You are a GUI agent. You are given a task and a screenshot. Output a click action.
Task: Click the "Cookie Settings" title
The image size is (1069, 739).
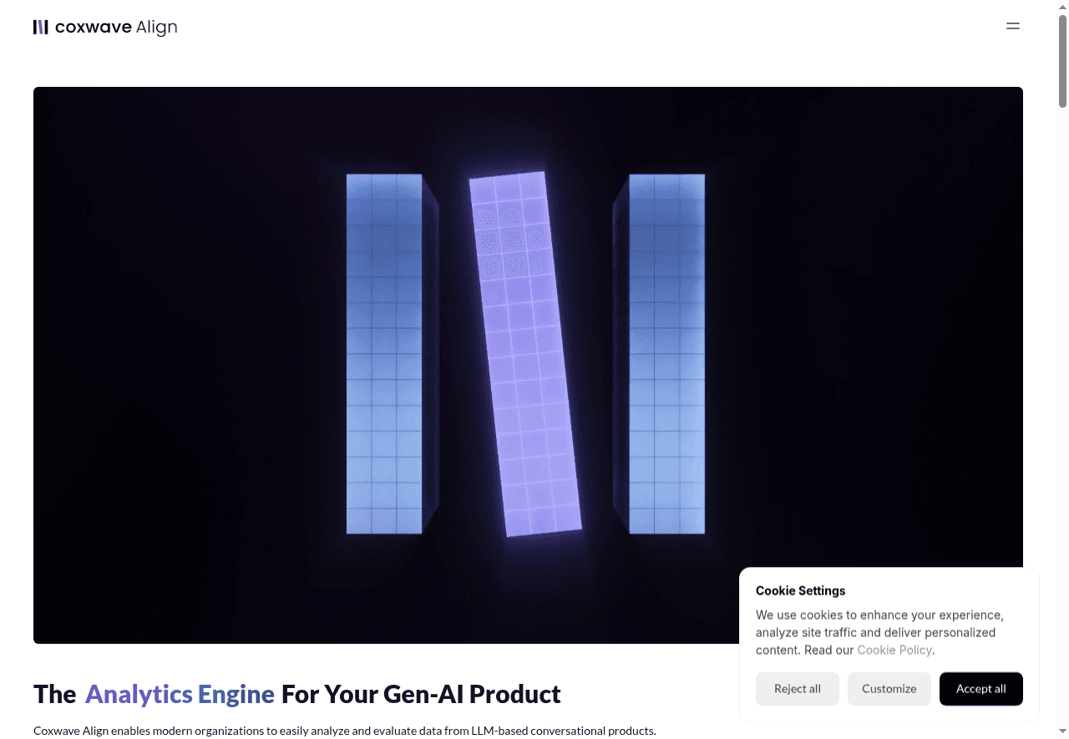[x=800, y=590]
